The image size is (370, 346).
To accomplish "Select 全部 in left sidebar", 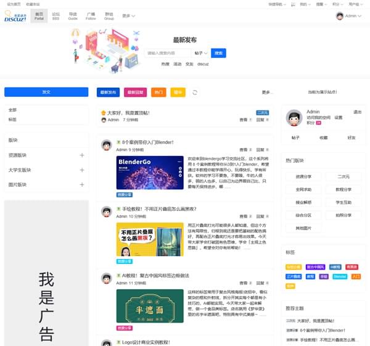I will click(12, 110).
